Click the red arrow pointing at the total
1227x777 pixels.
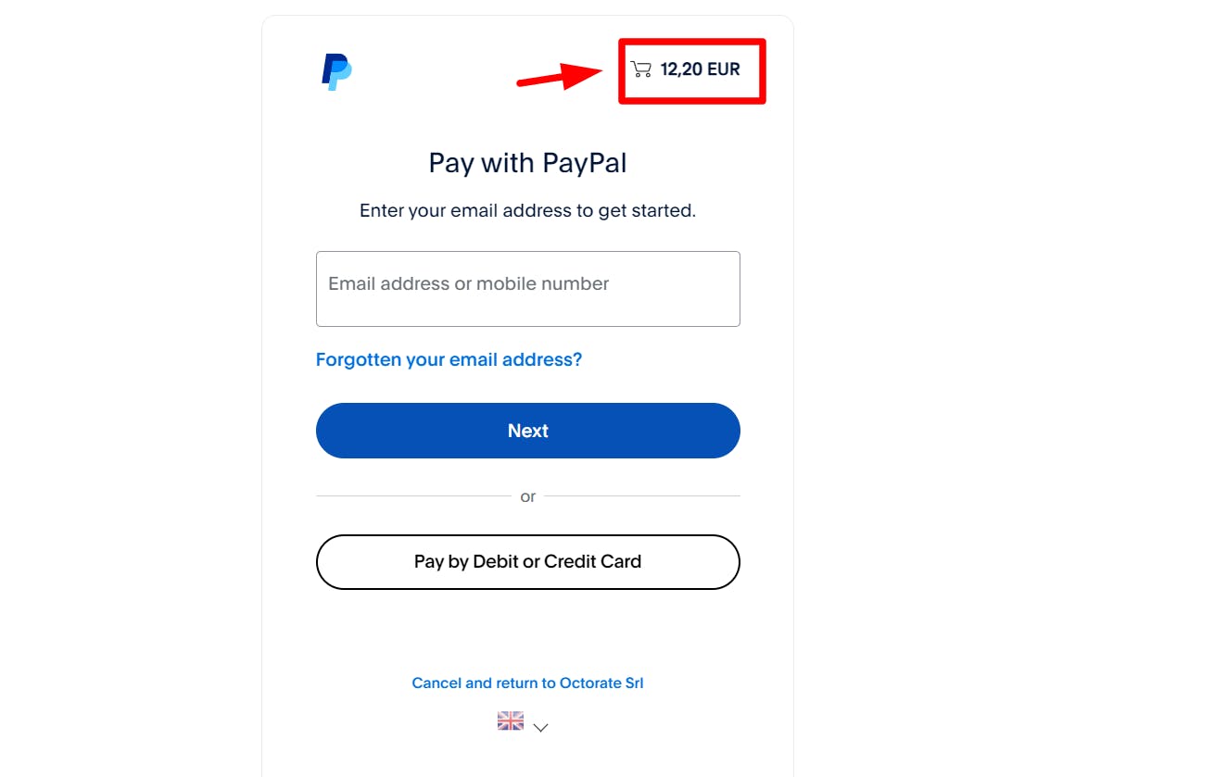560,76
